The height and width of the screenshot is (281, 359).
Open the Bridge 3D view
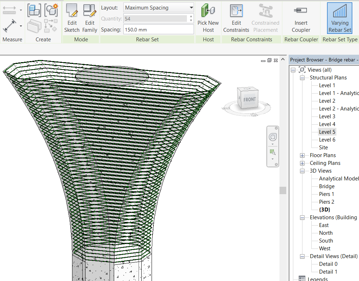coord(326,186)
